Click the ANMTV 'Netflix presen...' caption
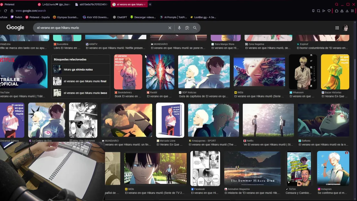The height and width of the screenshot is (201, 357). pos(115,48)
